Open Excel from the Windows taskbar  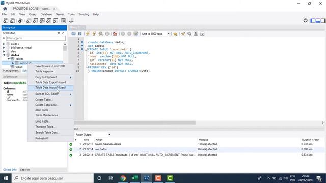coord(134,178)
